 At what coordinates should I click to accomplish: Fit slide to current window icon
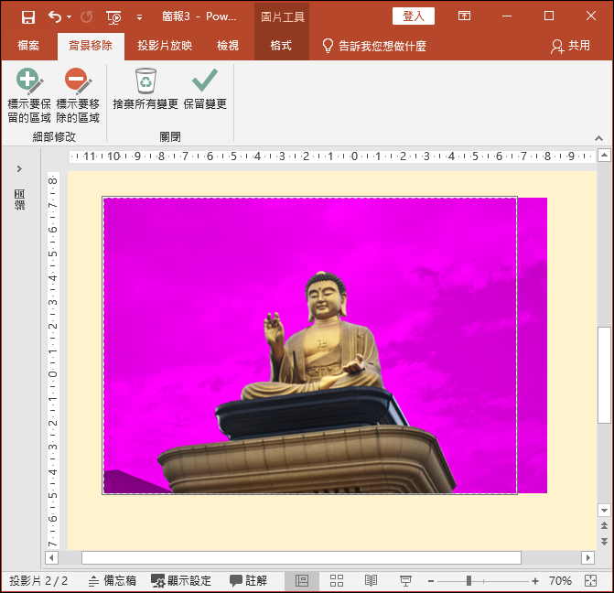click(590, 580)
